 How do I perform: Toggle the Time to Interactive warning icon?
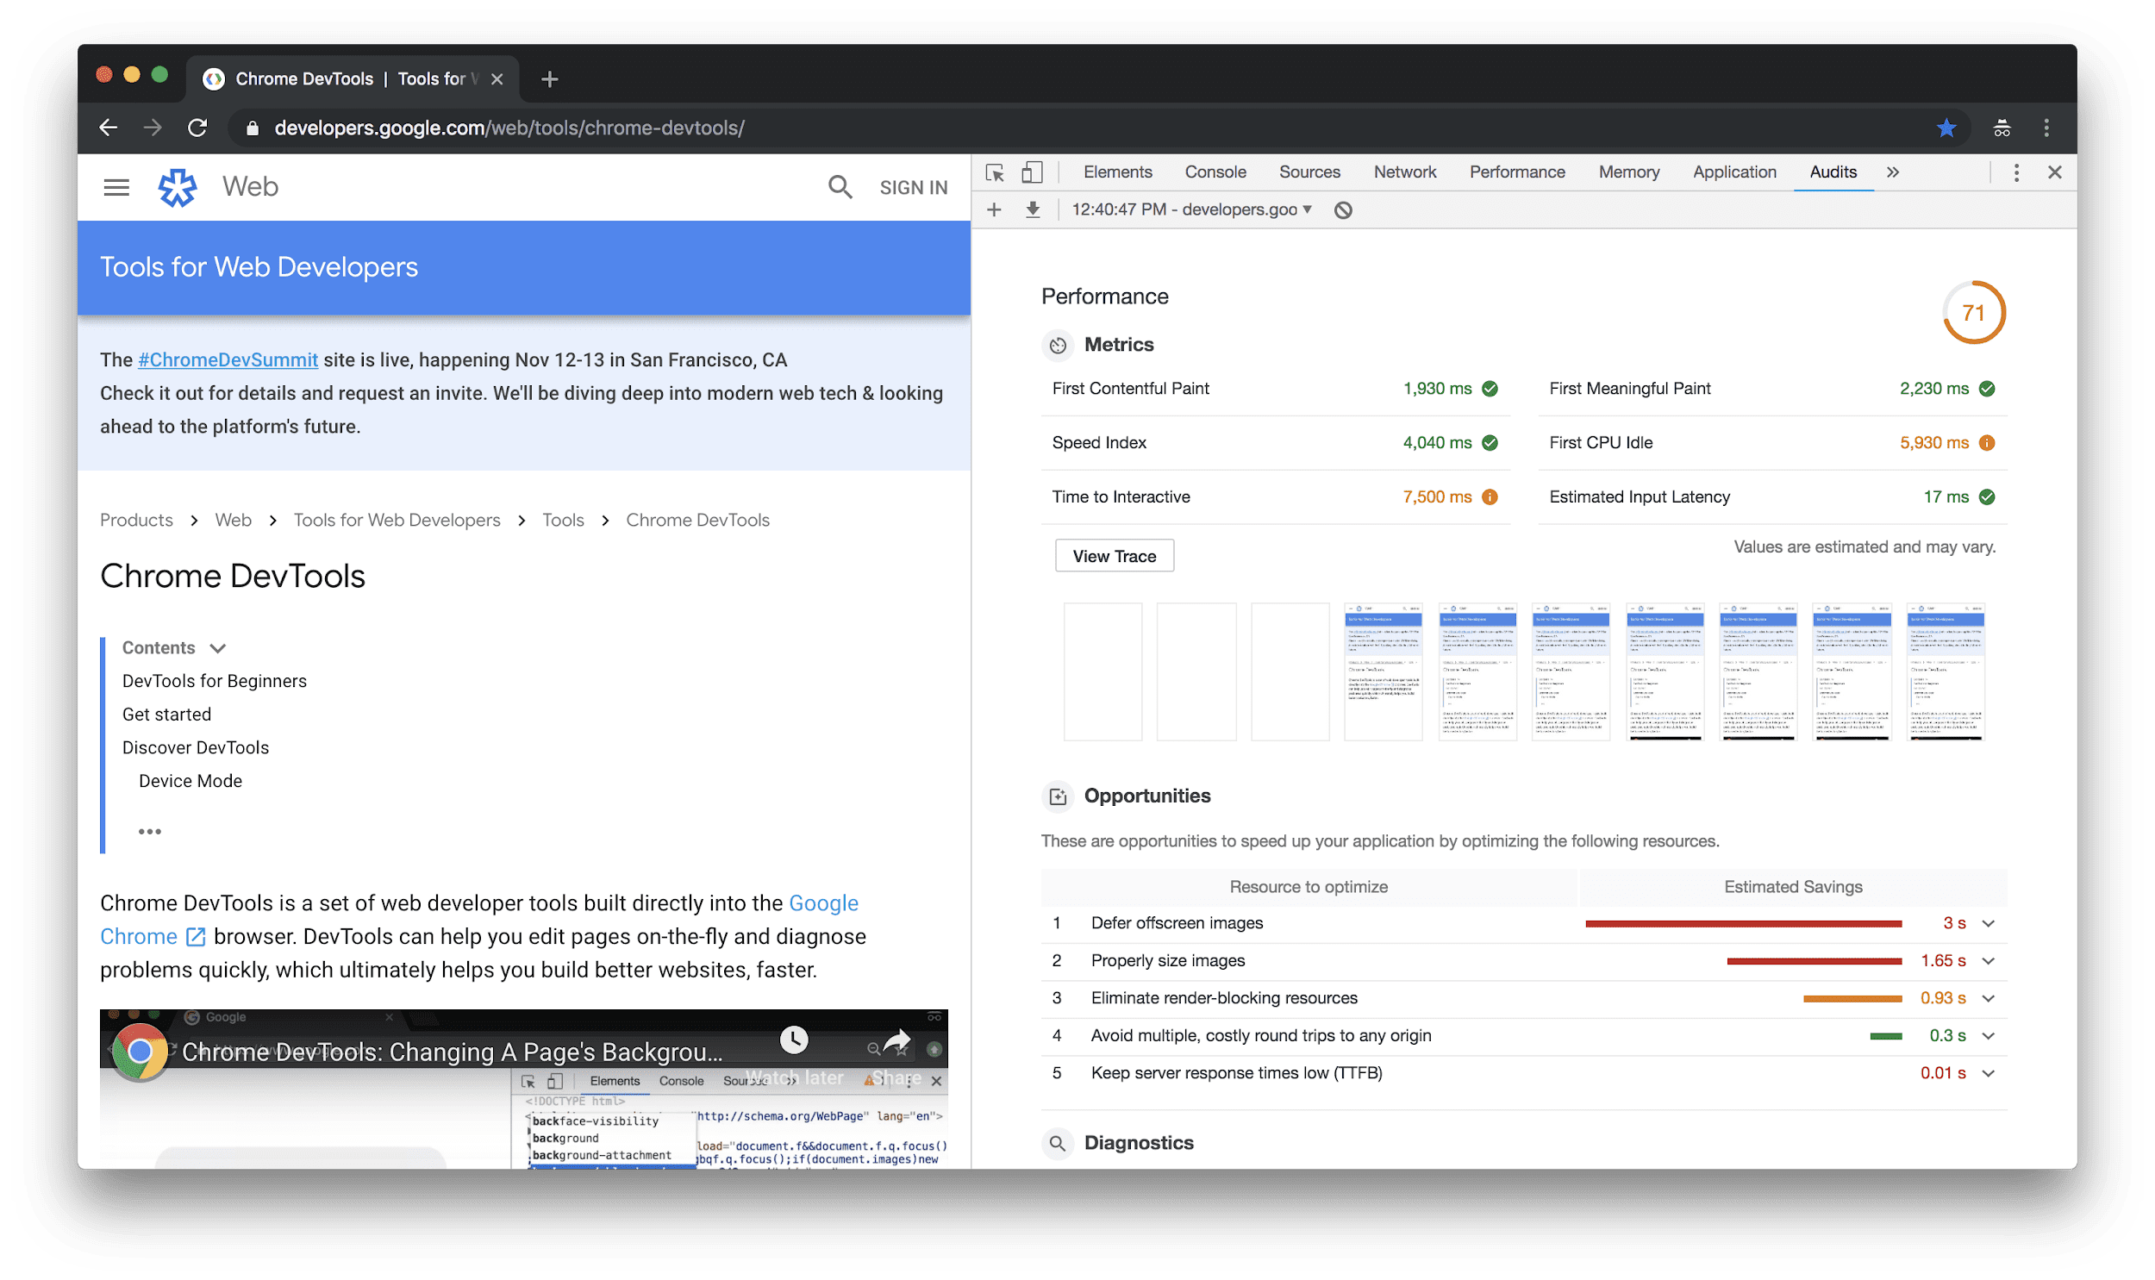coord(1490,496)
